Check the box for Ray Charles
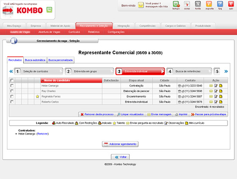 [12, 91]
